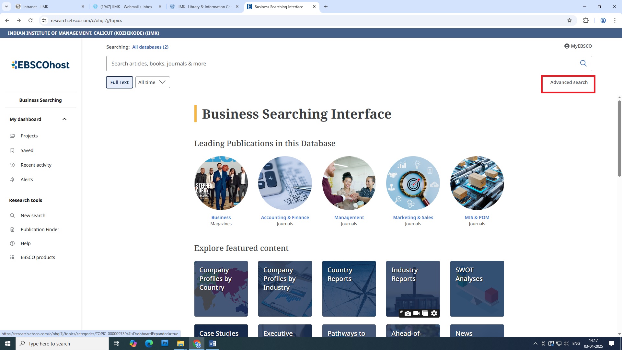Open Publication Finder document icon
This screenshot has width=622, height=350.
[x=12, y=229]
